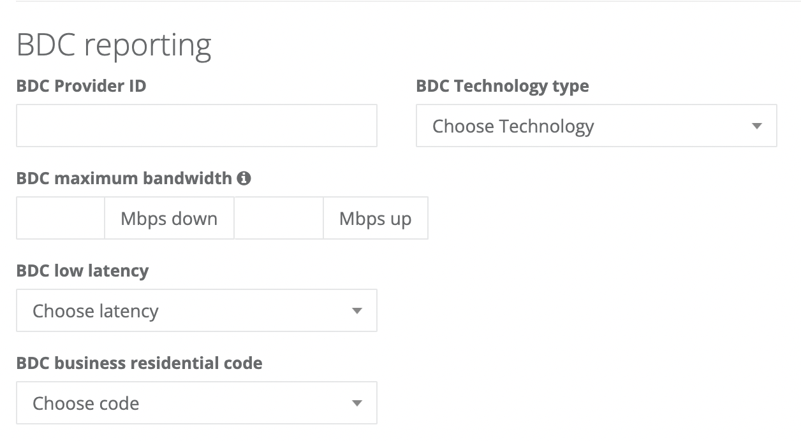
Task: Click the Mbps down value field
Action: tap(61, 218)
